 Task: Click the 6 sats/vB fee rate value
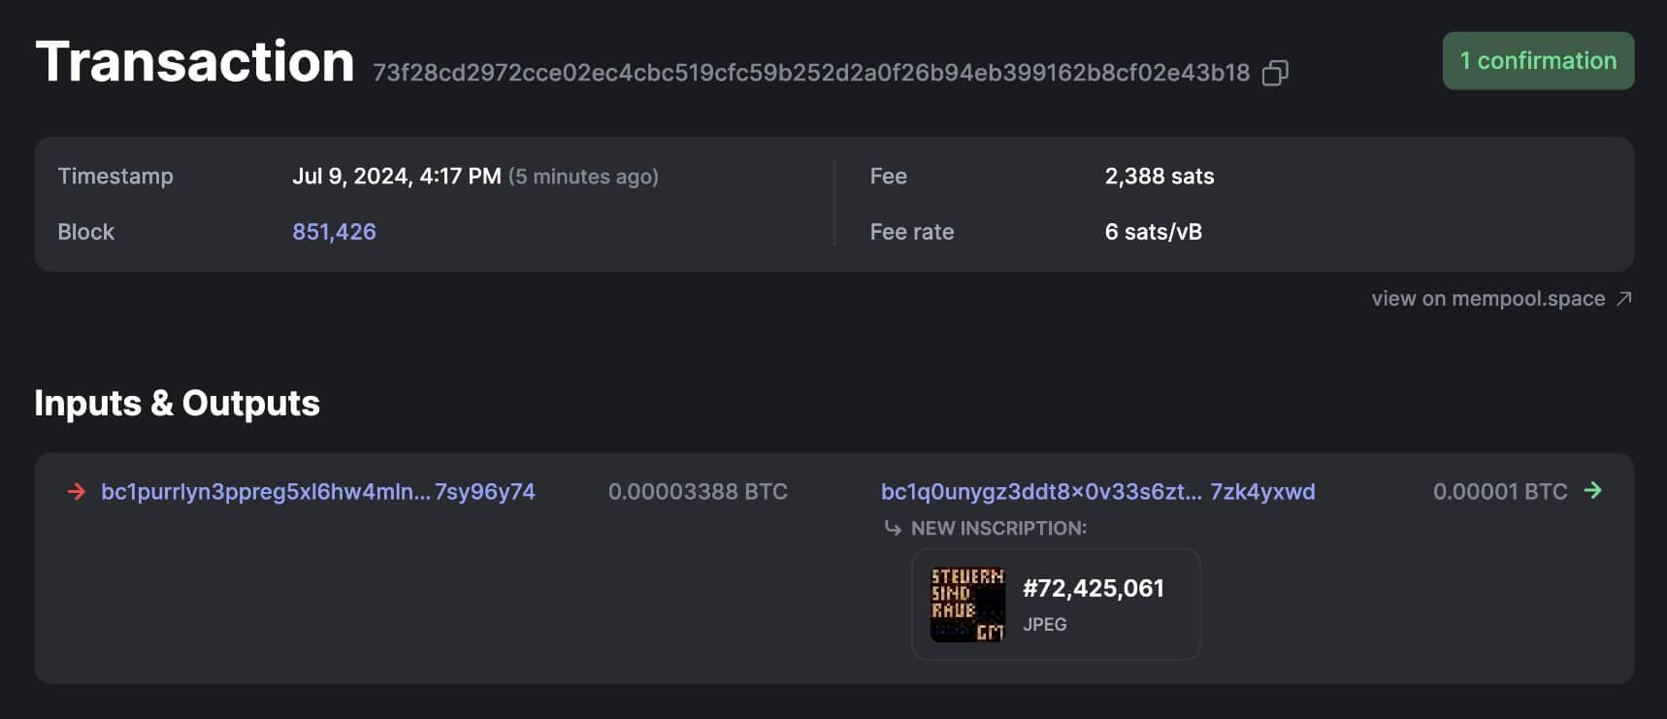click(1154, 232)
